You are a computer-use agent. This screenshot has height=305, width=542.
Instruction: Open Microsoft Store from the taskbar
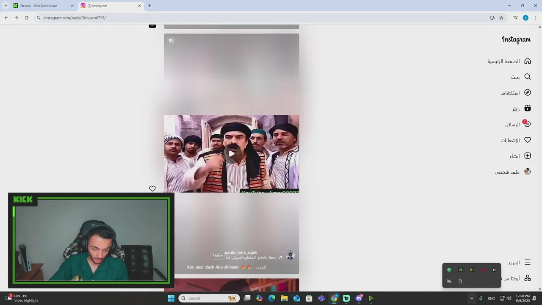(x=309, y=298)
